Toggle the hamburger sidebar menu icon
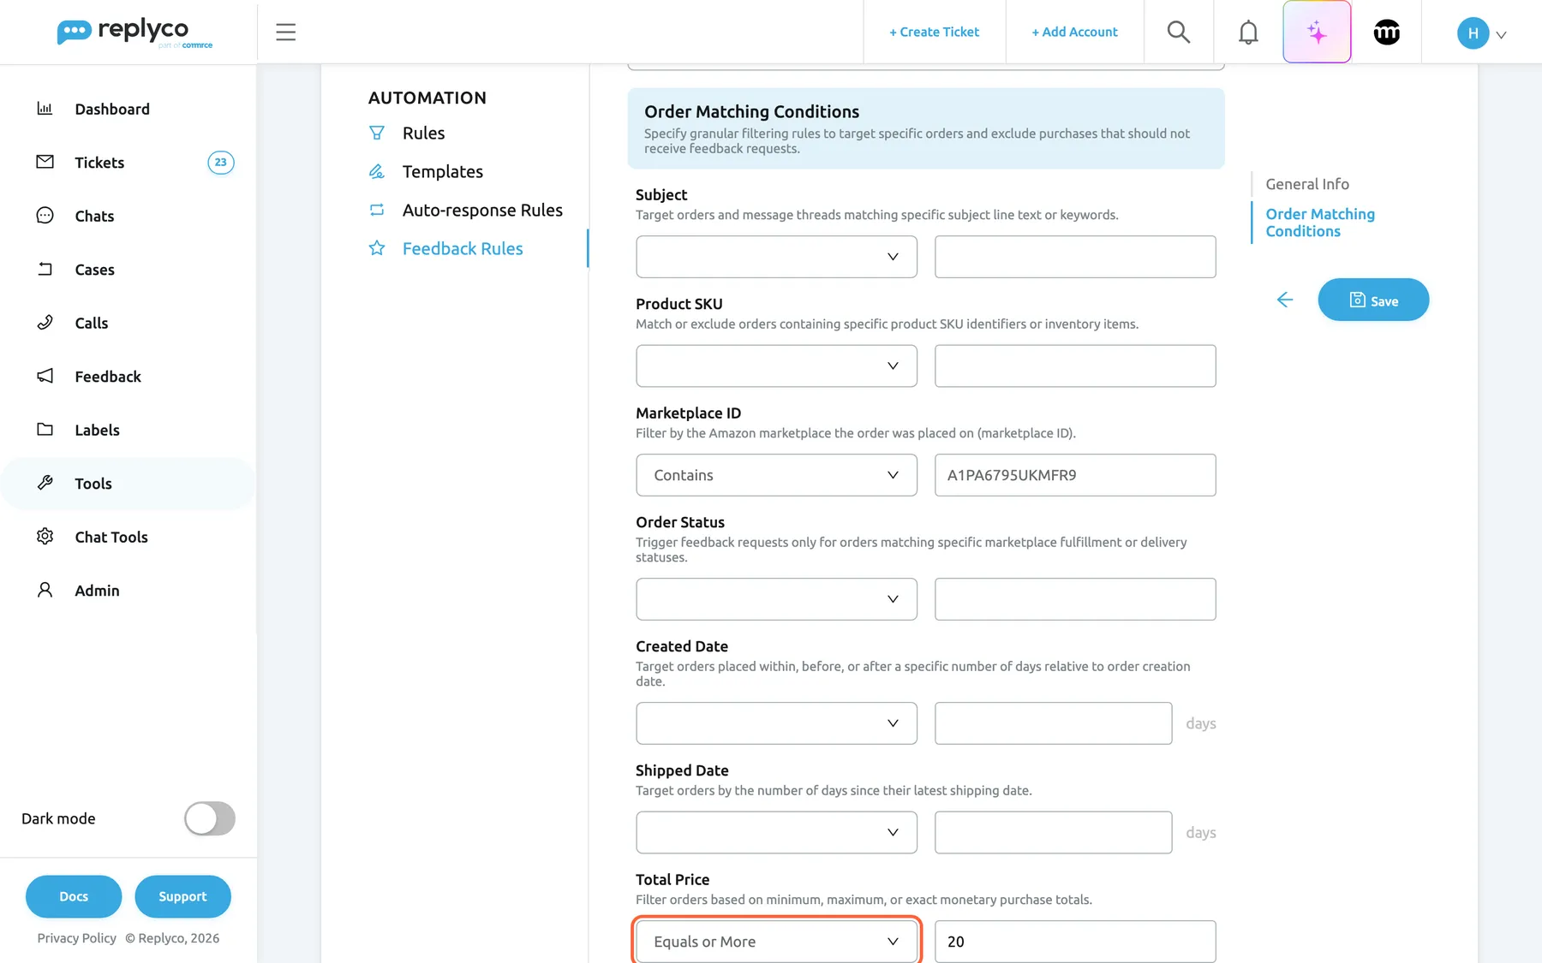 (285, 32)
